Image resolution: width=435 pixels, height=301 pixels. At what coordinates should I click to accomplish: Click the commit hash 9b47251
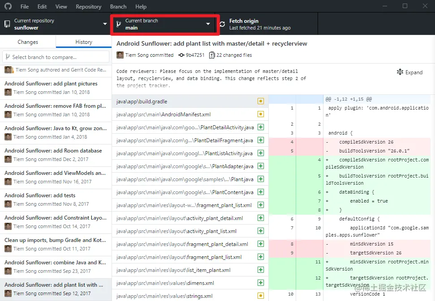[195, 55]
